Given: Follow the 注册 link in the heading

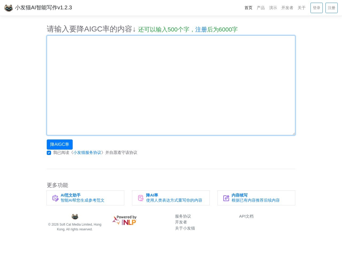Looking at the screenshot, I should (x=201, y=30).
